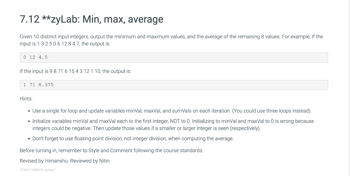Click the "7.12 **zyLab: Min, max, average" heading

[92, 19]
